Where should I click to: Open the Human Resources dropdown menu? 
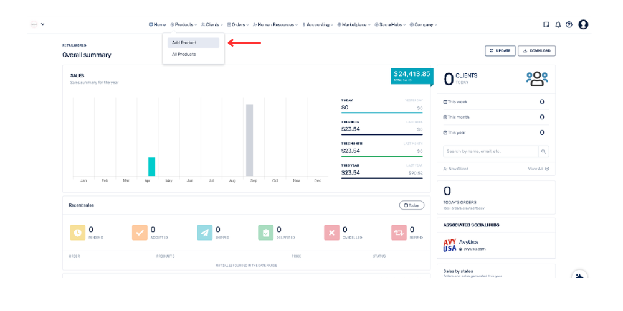click(x=275, y=25)
